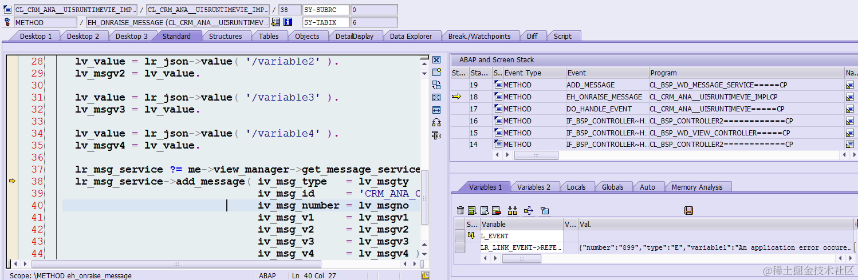The width and height of the screenshot is (858, 280).
Task: Open the Memory Analysis tab
Action: pos(697,187)
